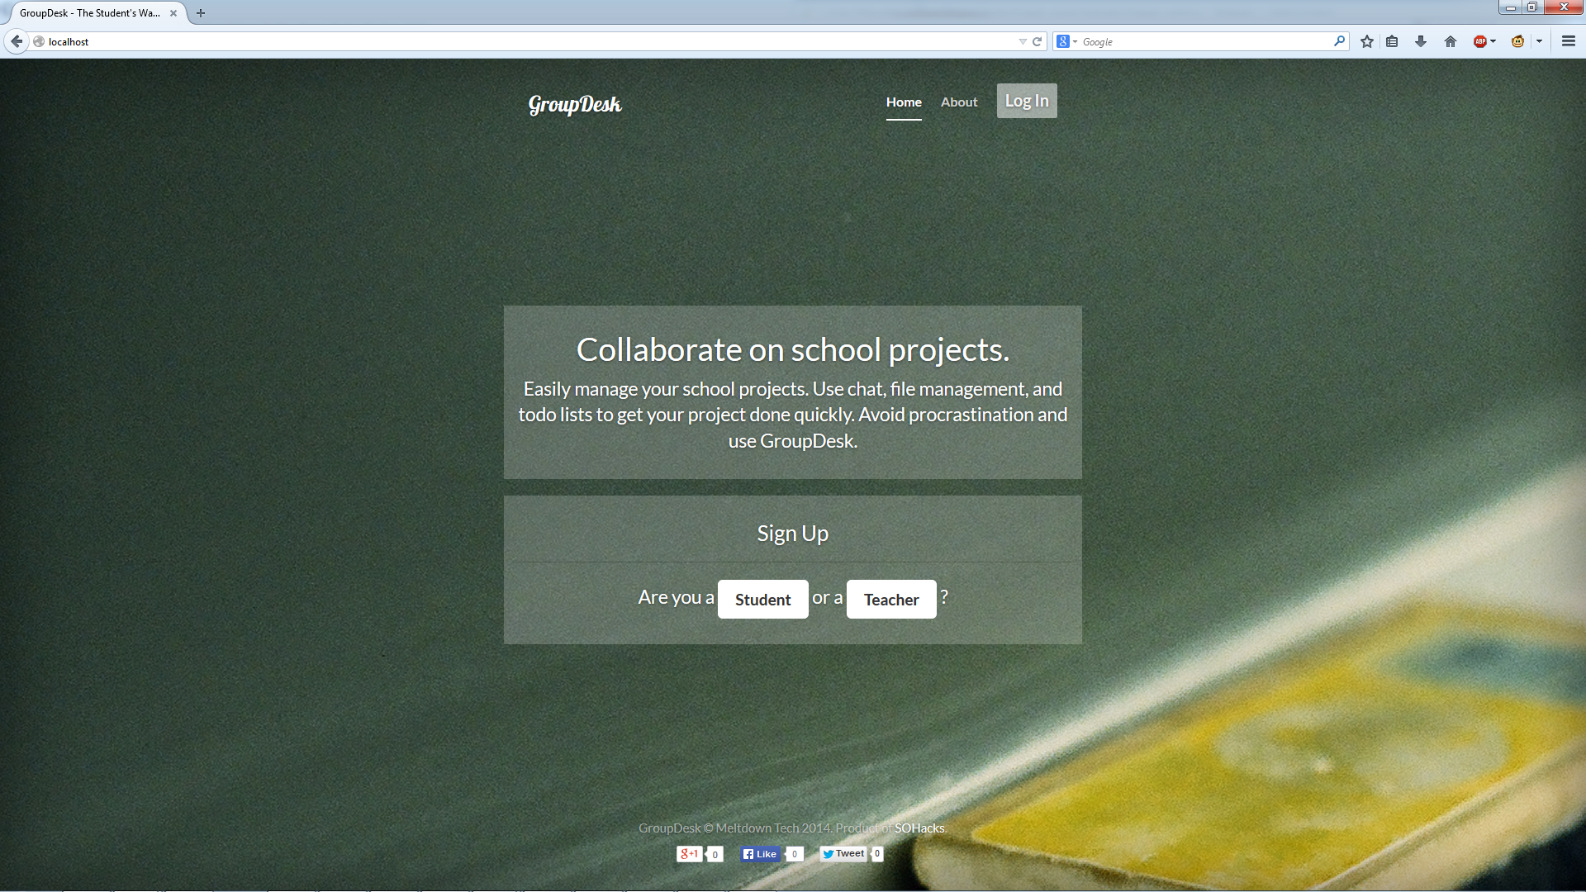This screenshot has width=1586, height=892.
Task: Open the bookmarks list icon
Action: (1392, 41)
